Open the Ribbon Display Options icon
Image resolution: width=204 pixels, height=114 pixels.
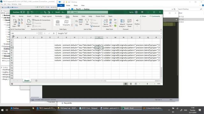point(142,12)
